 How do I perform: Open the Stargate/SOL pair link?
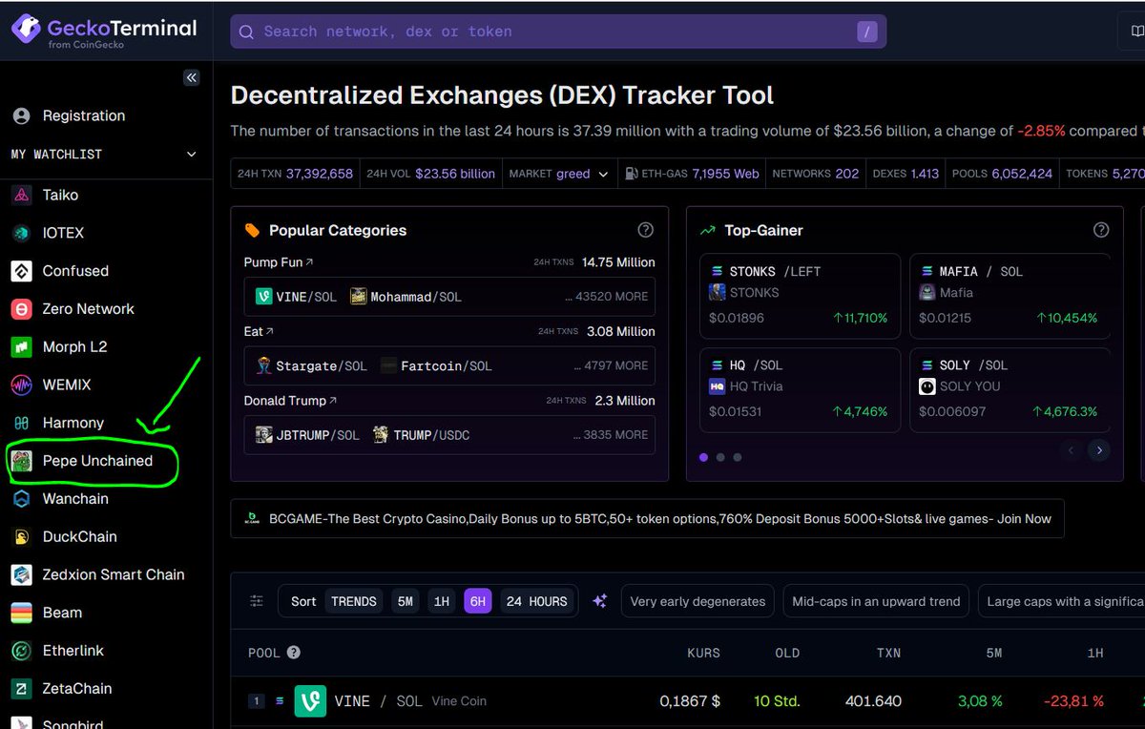coord(311,365)
